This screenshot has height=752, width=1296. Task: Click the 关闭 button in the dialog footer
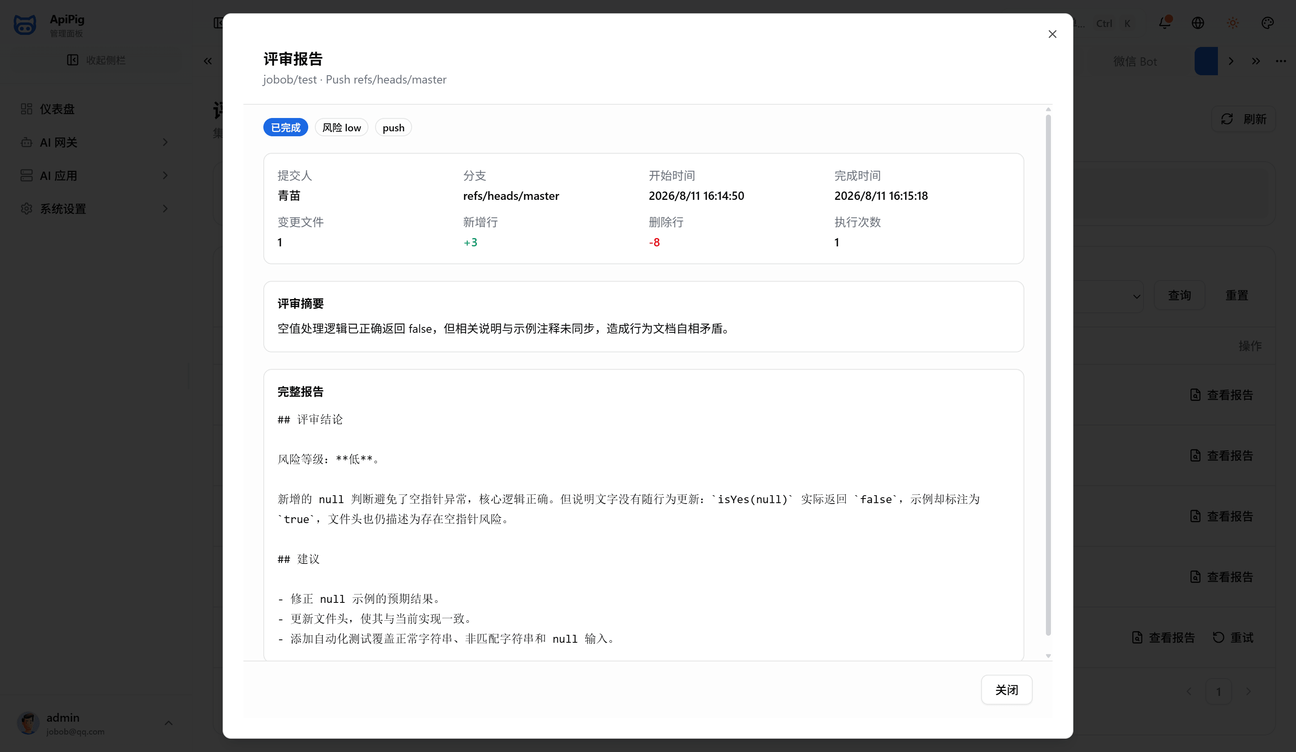point(1006,690)
